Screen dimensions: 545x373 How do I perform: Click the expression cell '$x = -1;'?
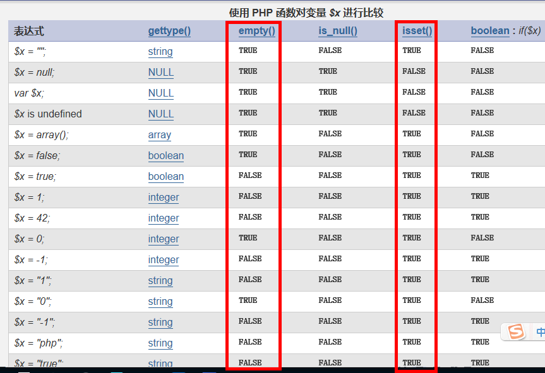pos(31,260)
